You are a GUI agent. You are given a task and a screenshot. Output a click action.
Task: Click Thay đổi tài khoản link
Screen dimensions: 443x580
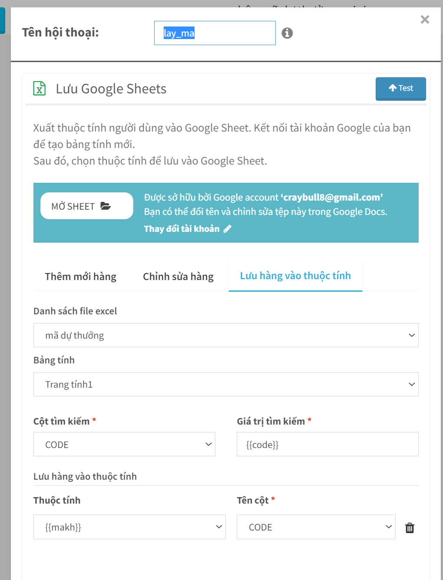[182, 229]
